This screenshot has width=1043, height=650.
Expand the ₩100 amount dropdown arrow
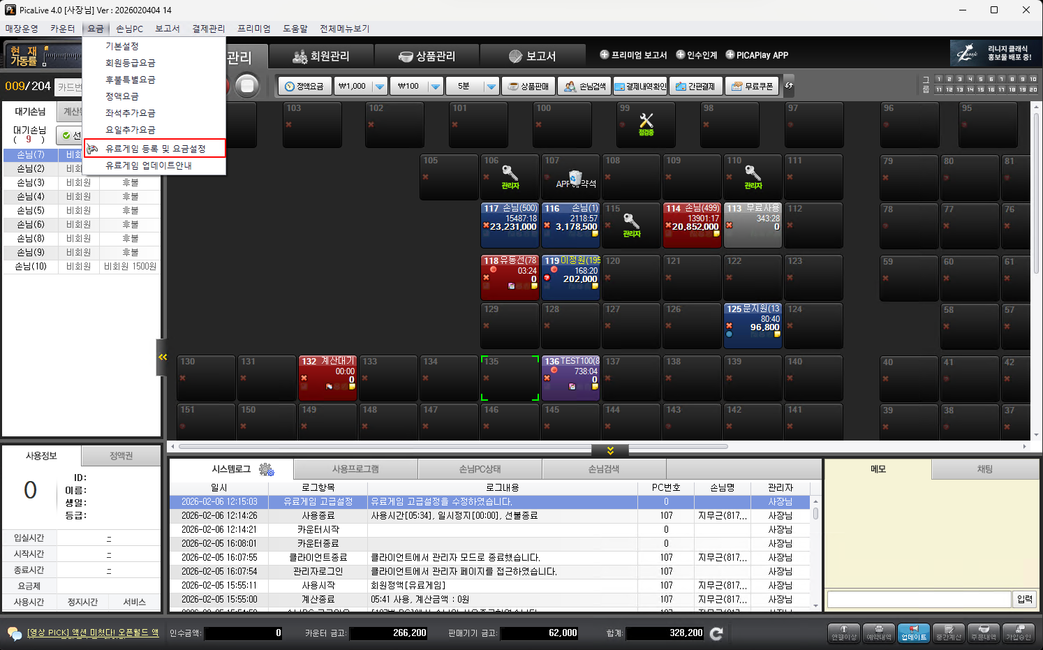[435, 86]
